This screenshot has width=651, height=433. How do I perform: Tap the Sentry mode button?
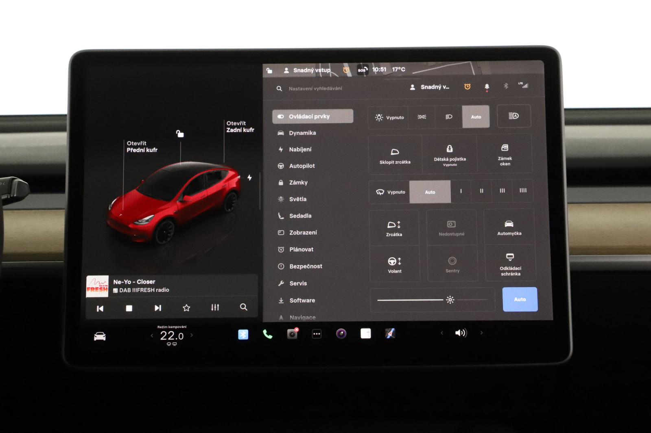point(452,264)
